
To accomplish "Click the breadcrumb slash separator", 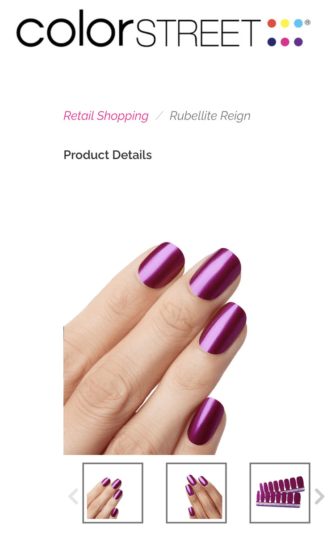I will [x=159, y=116].
